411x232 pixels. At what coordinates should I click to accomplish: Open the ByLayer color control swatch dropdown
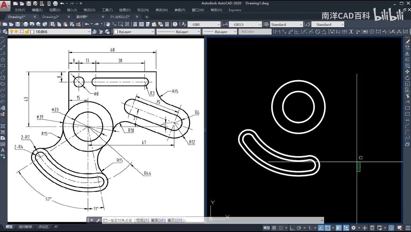(134, 32)
